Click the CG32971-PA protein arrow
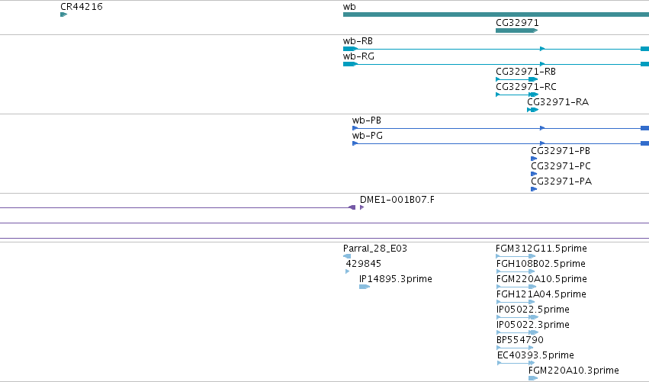 coord(534,189)
